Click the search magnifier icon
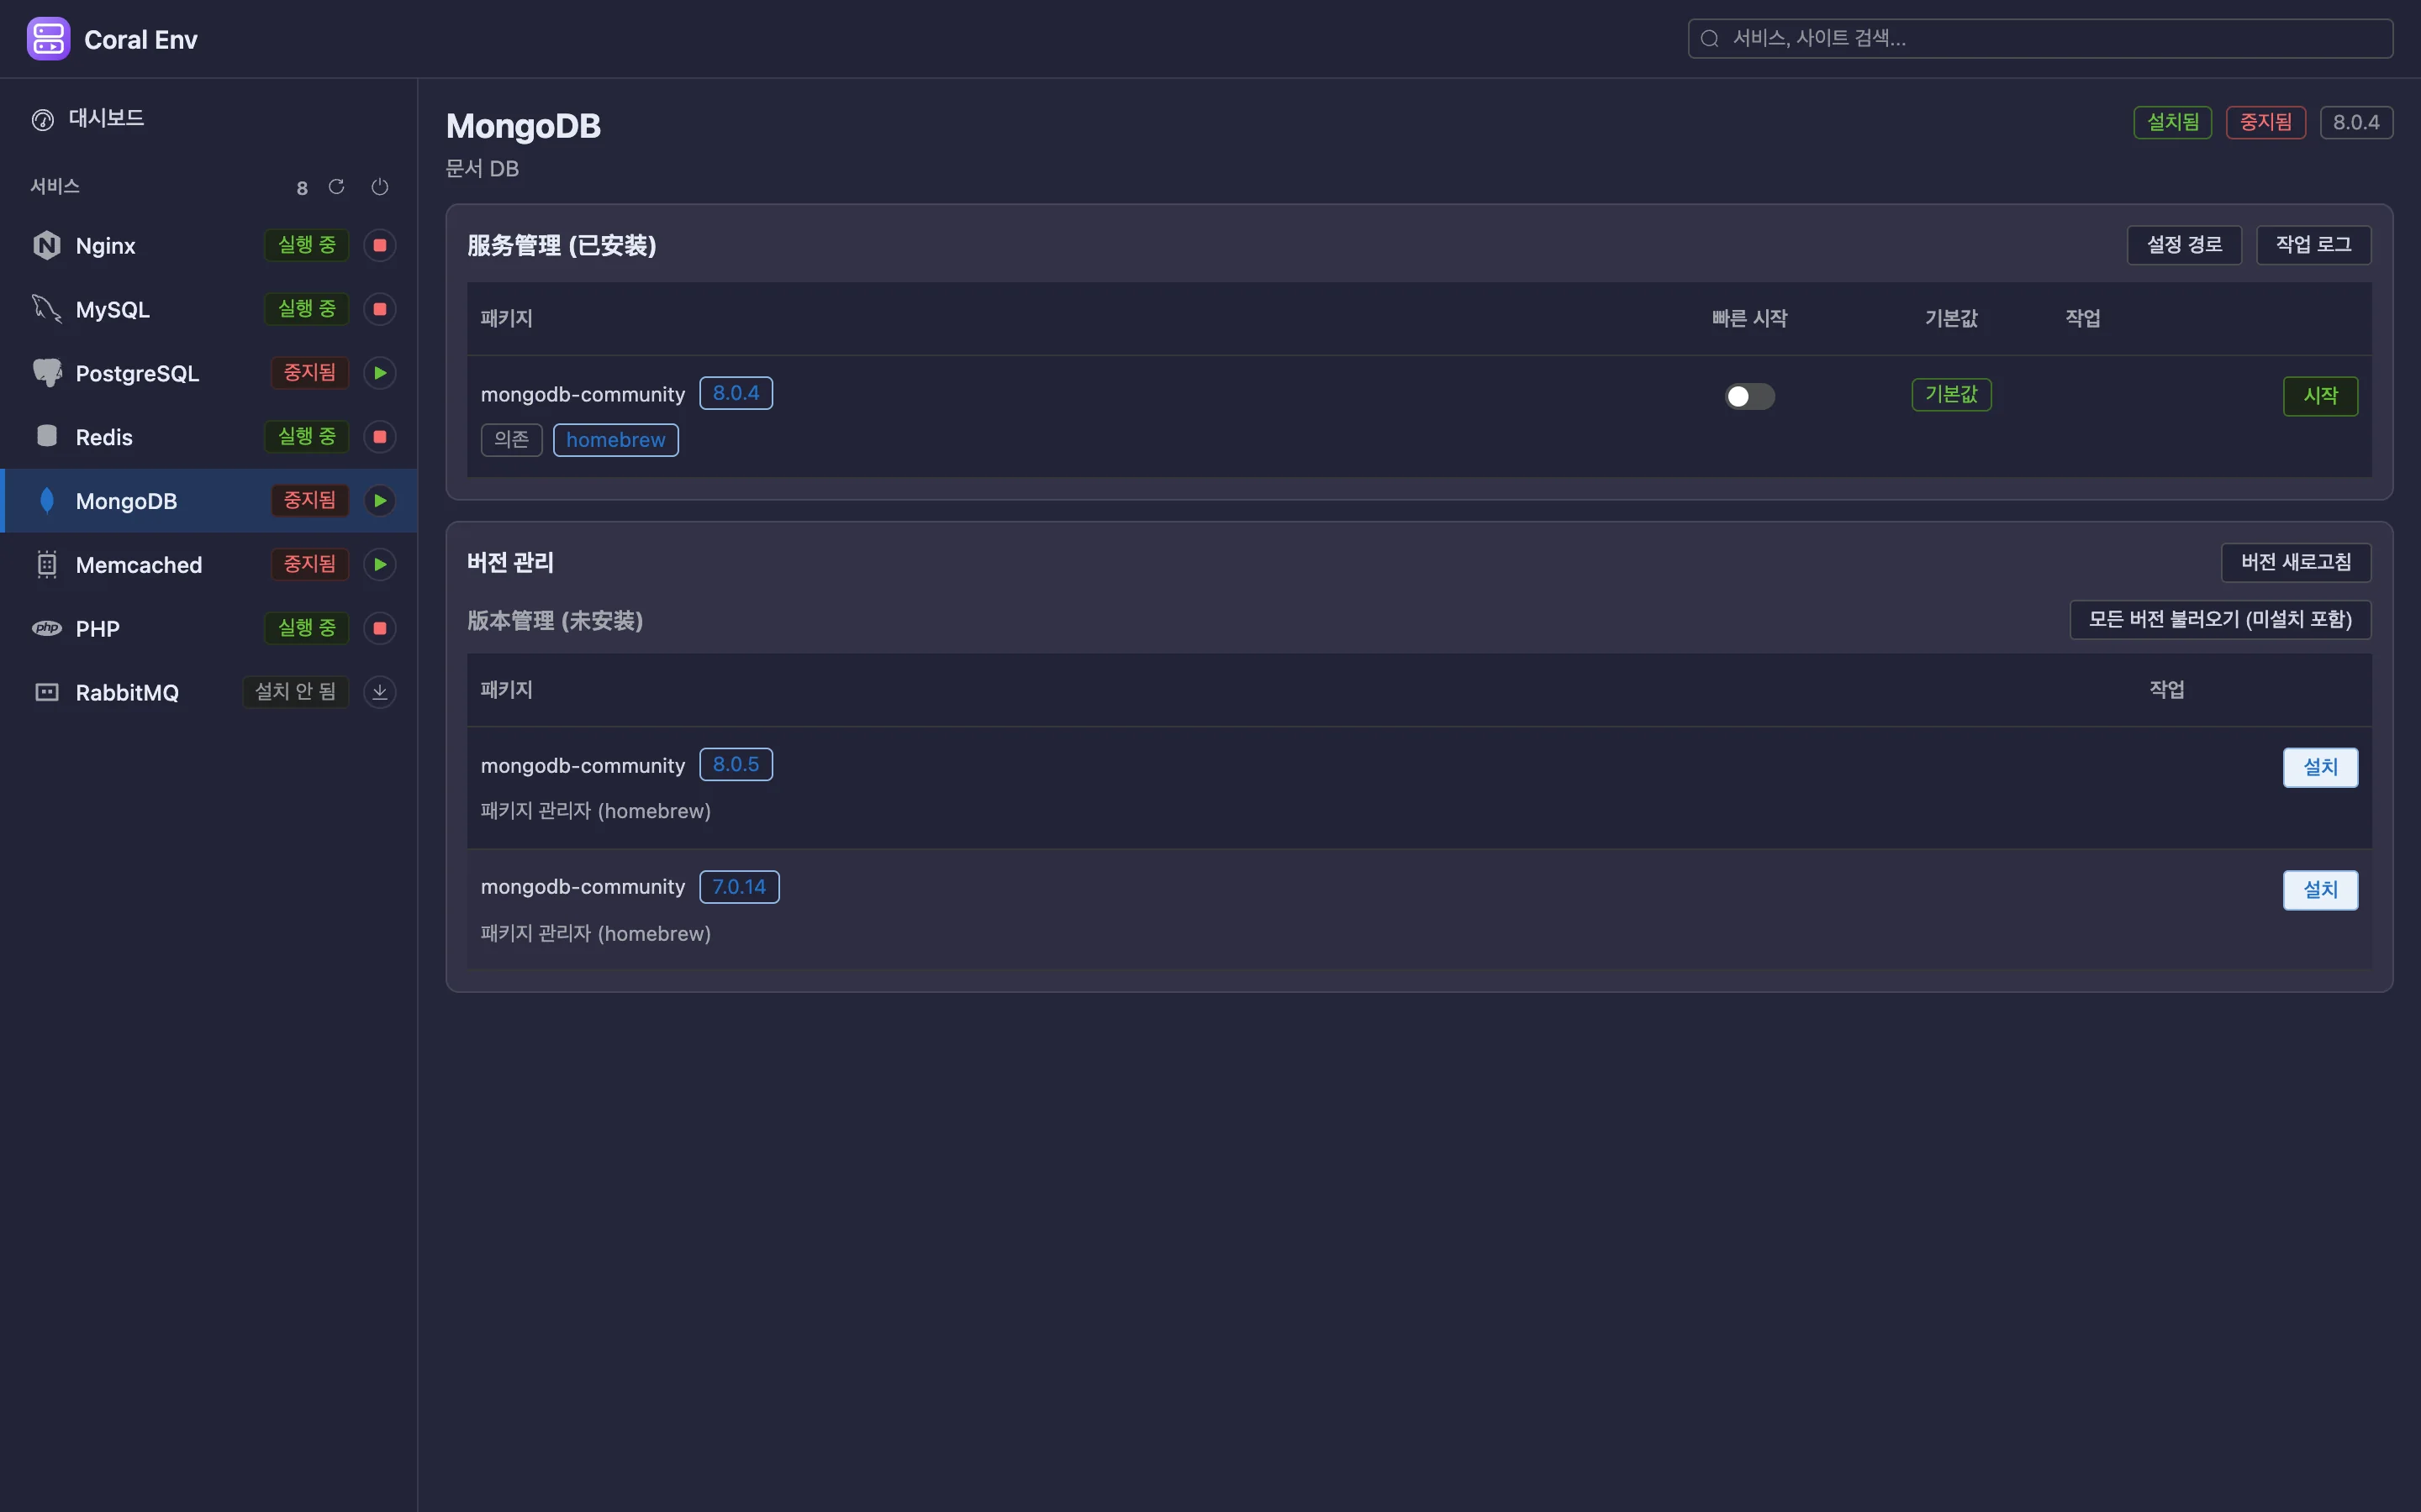Viewport: 2421px width, 1512px height. (1710, 39)
